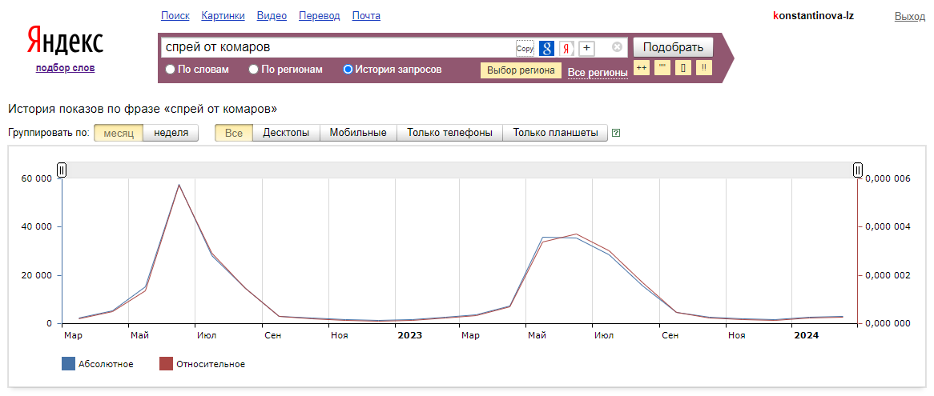The height and width of the screenshot is (396, 934).
Task: Open the Картинки link in the top navigation
Action: click(223, 16)
